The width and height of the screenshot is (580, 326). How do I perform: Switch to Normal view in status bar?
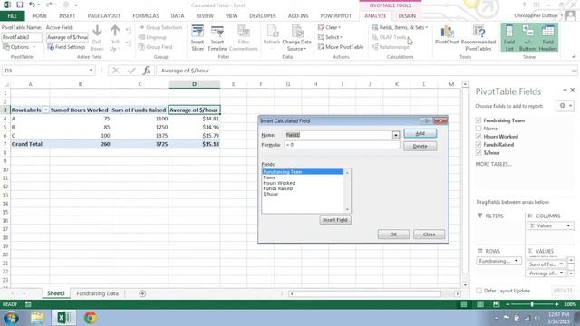(x=463, y=304)
